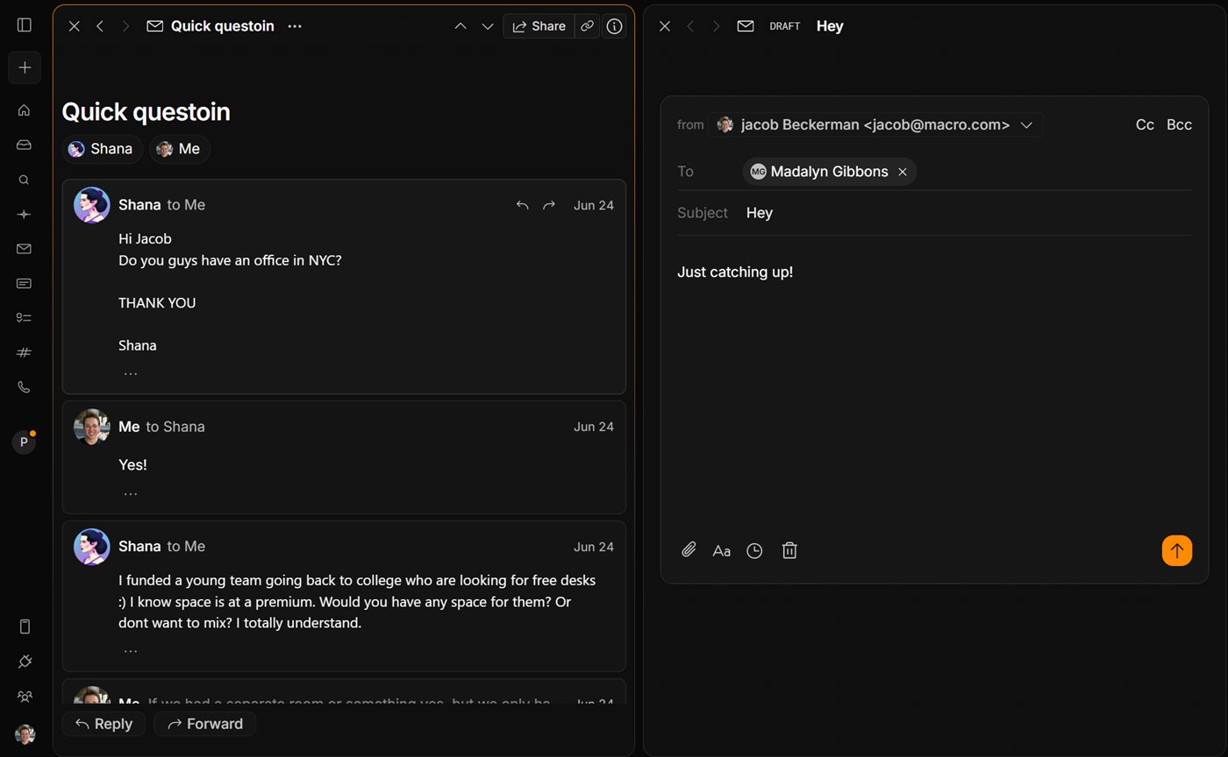
Task: Add Cc recipients
Action: click(1145, 124)
